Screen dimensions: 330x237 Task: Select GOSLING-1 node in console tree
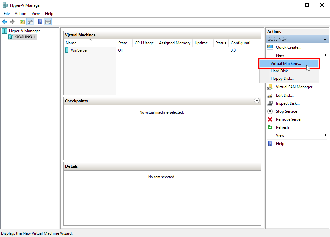tap(25, 37)
